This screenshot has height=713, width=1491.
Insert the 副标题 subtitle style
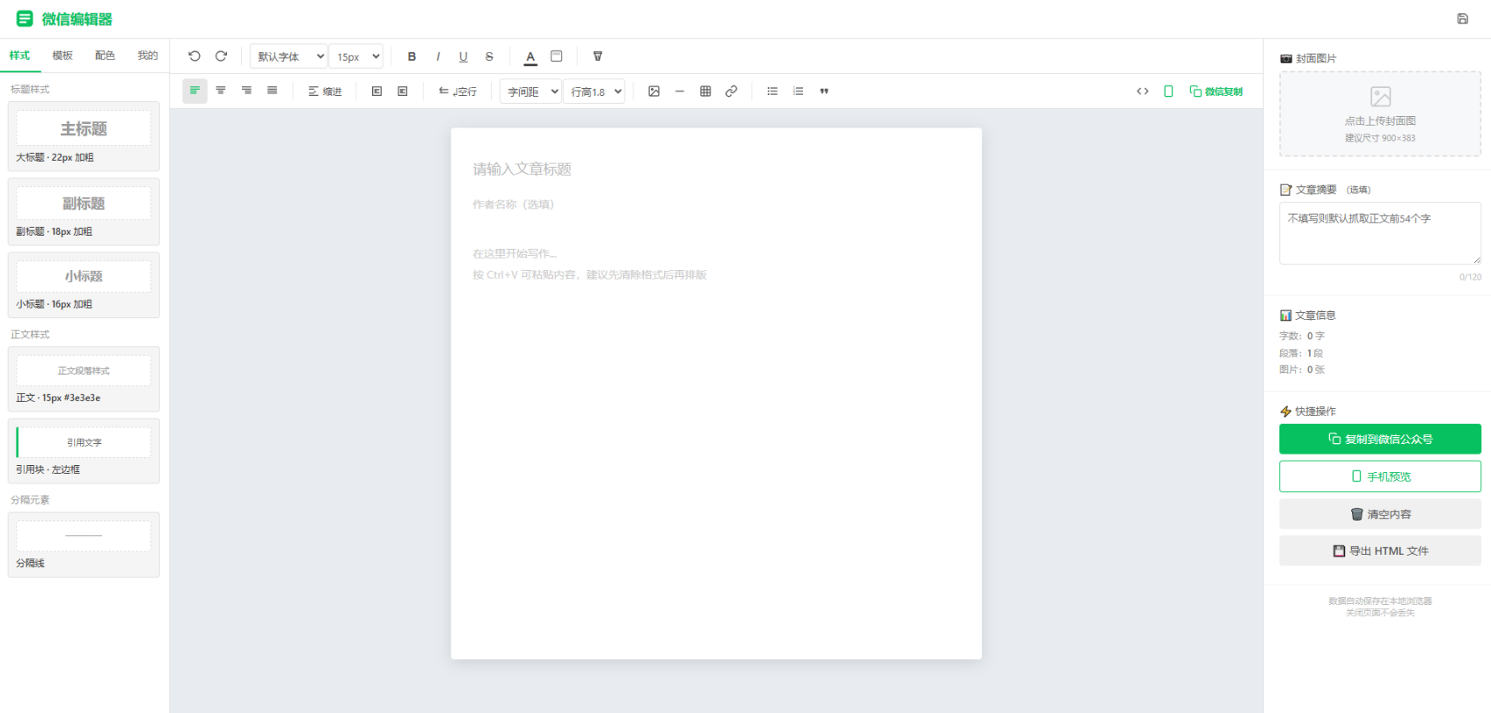(x=84, y=212)
